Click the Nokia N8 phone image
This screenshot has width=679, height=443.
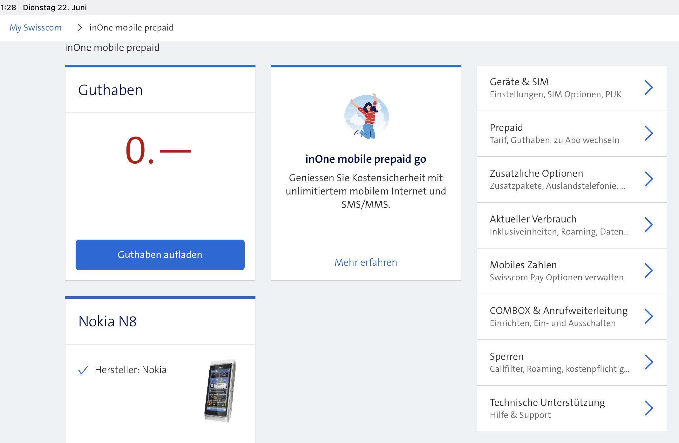click(221, 391)
